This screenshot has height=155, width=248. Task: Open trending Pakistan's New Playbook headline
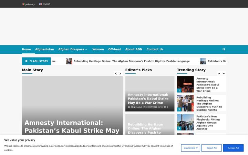click(x=208, y=123)
